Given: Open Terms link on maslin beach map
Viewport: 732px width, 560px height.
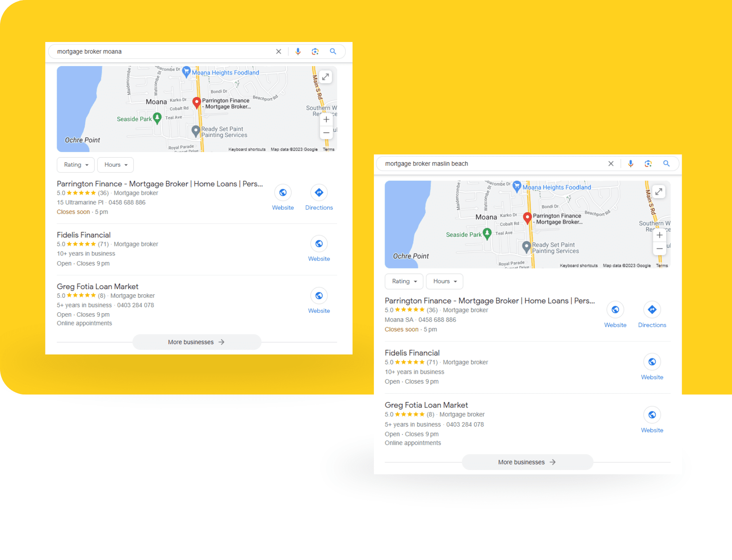Looking at the screenshot, I should [661, 265].
